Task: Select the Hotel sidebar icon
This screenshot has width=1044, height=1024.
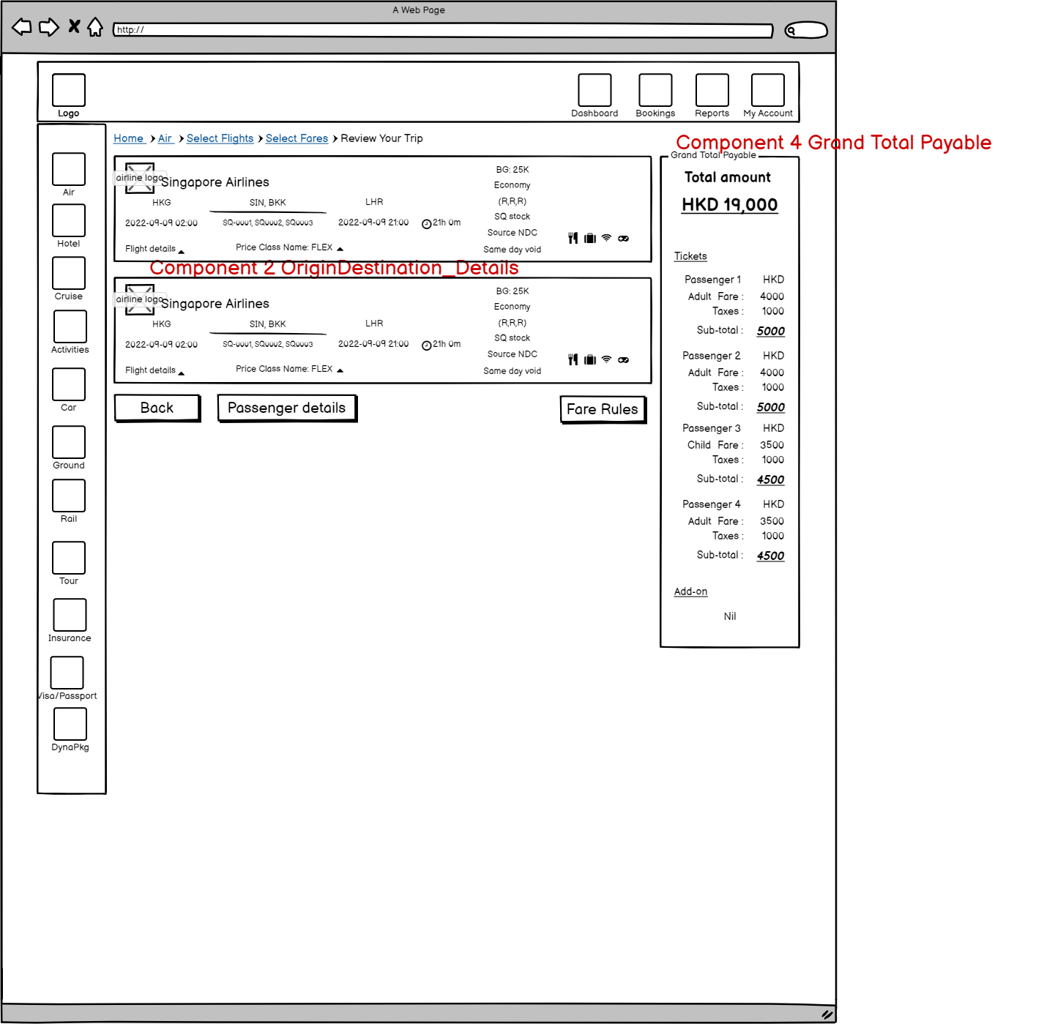Action: (x=69, y=221)
